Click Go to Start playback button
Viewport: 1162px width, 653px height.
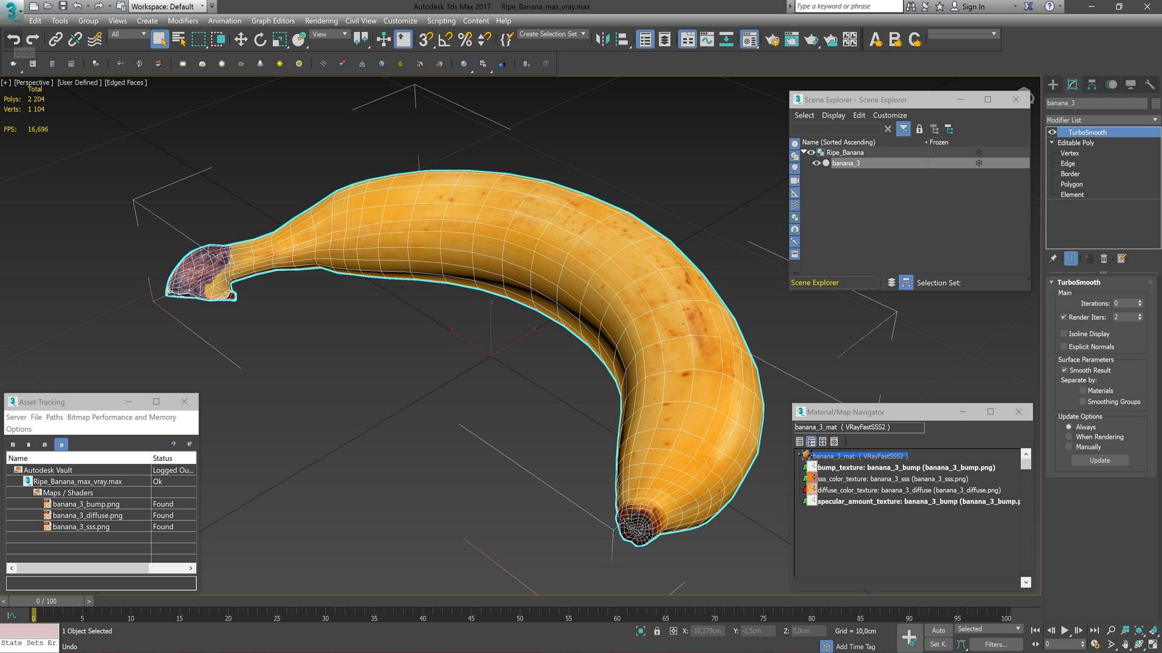pos(1036,630)
